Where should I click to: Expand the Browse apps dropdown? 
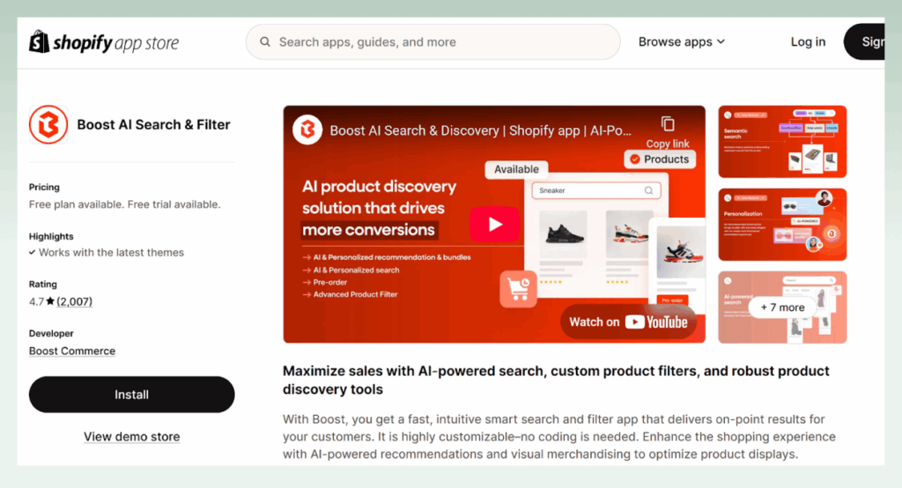coord(681,42)
